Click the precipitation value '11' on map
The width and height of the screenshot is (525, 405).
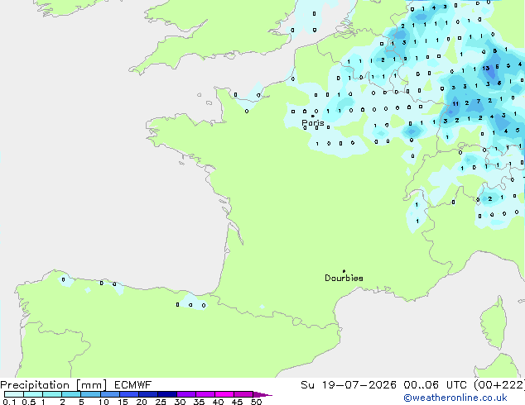click(x=455, y=103)
